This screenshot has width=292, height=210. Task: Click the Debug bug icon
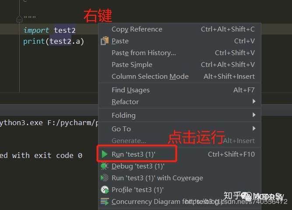pyautogui.click(x=105, y=166)
